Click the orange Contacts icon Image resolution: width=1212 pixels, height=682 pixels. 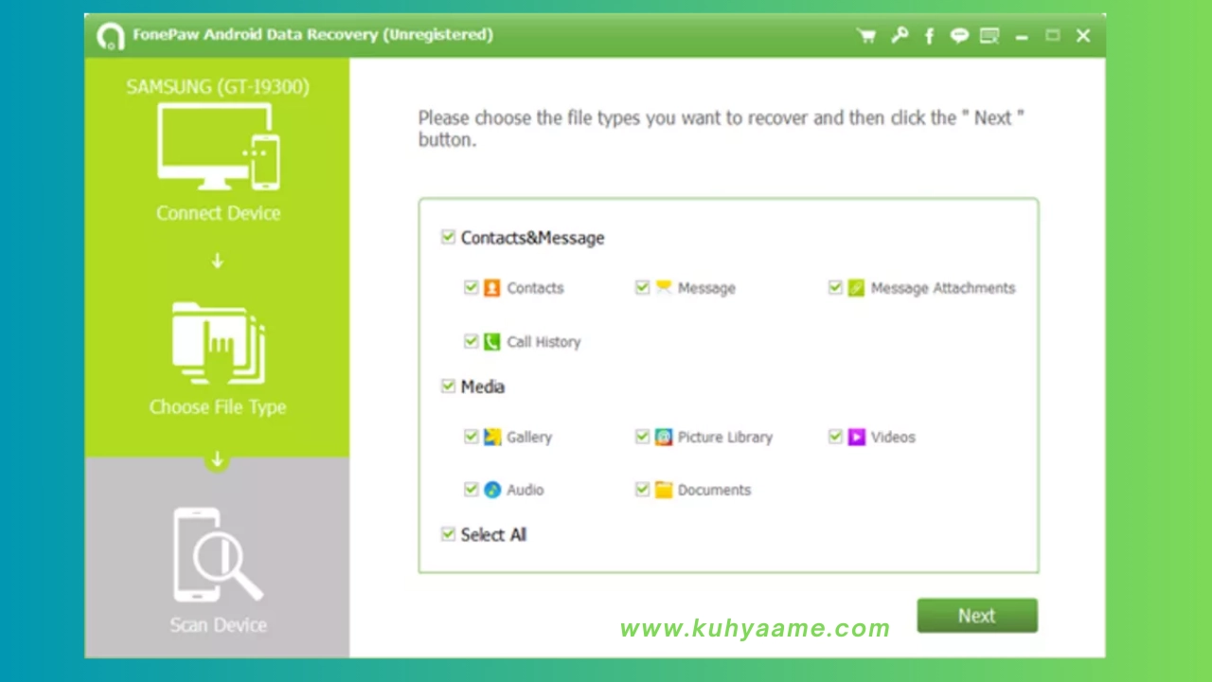click(491, 288)
